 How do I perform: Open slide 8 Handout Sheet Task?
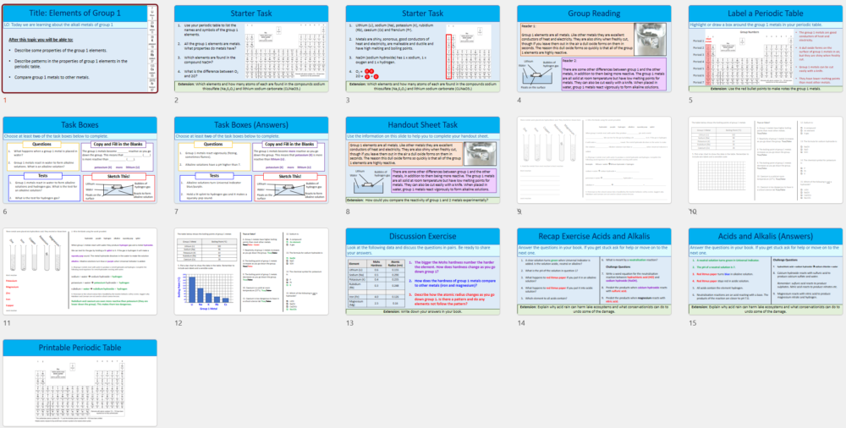point(422,161)
